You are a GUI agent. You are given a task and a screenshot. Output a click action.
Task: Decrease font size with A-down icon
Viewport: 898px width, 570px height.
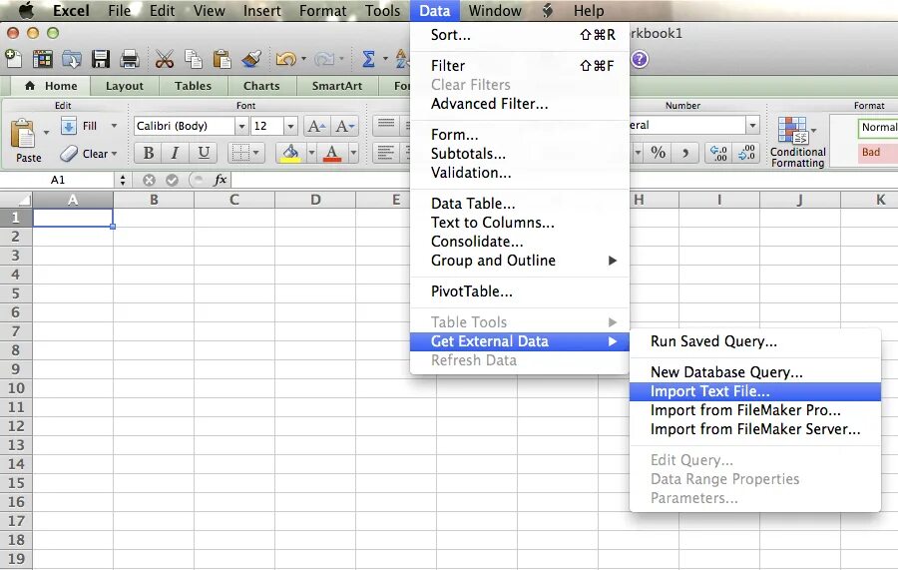coord(345,126)
